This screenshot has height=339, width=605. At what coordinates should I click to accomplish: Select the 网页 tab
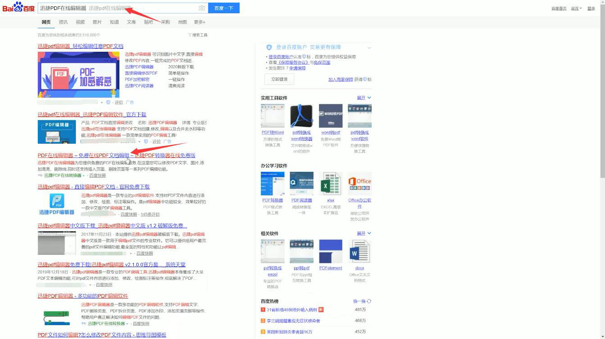[x=46, y=22]
